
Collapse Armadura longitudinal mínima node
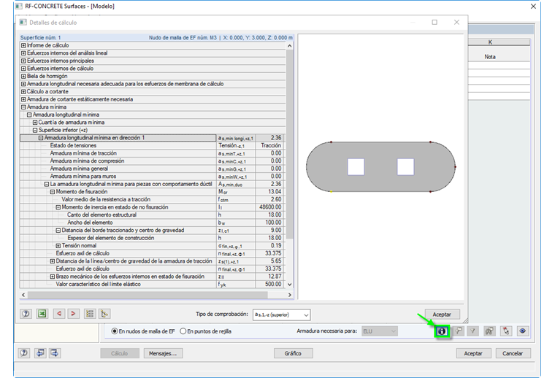29,115
